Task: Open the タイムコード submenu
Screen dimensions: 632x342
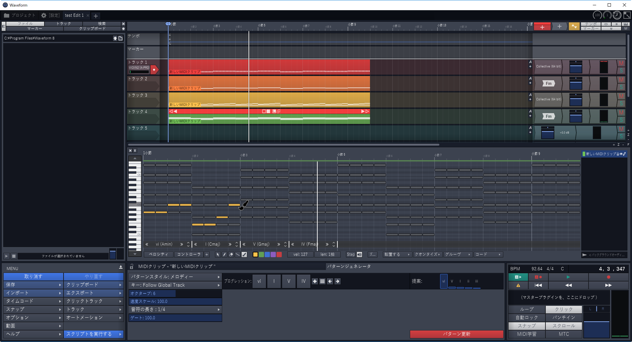Action: coord(33,301)
